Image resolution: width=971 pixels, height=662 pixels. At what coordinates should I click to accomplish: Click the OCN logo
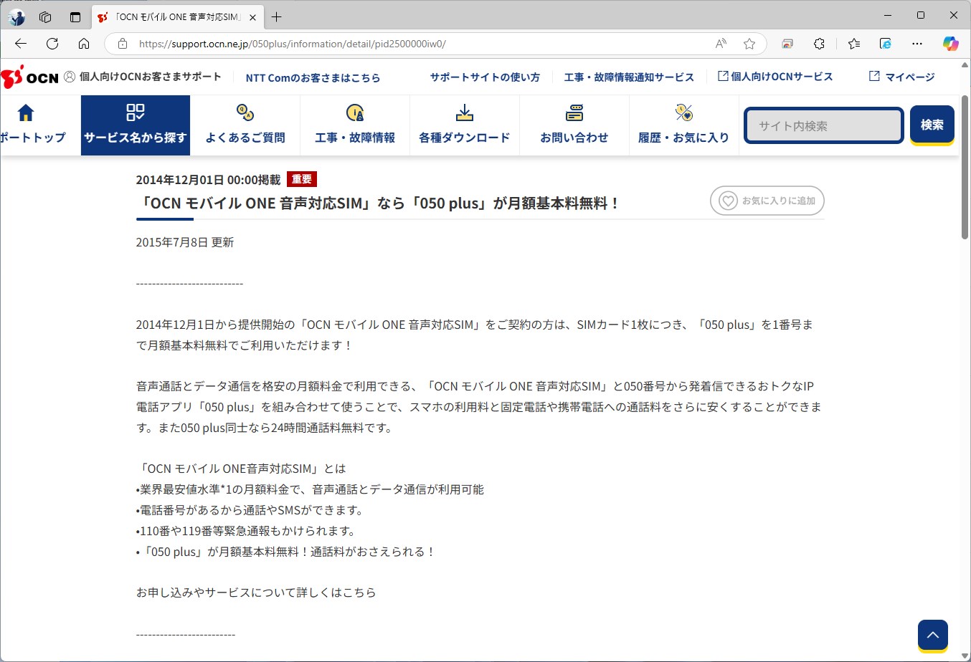pos(29,77)
